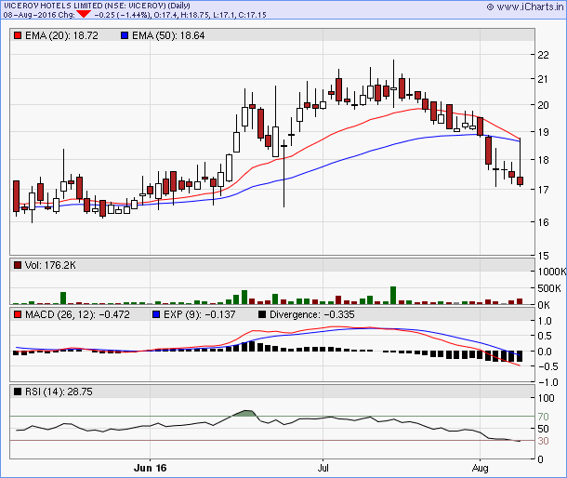567x478 pixels.
Task: Click the 21 price axis label
Action: [x=543, y=79]
